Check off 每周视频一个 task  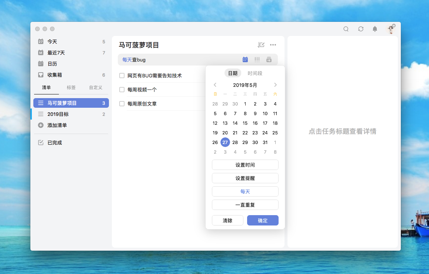[122, 90]
